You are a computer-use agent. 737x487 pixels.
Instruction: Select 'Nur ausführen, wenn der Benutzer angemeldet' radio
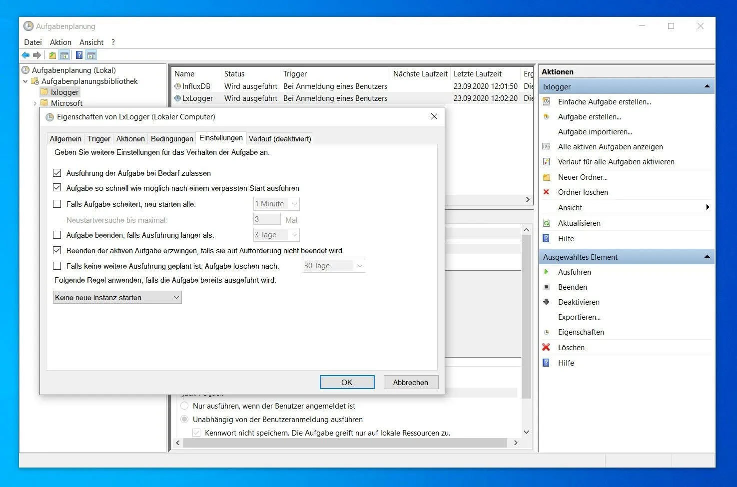[185, 406]
